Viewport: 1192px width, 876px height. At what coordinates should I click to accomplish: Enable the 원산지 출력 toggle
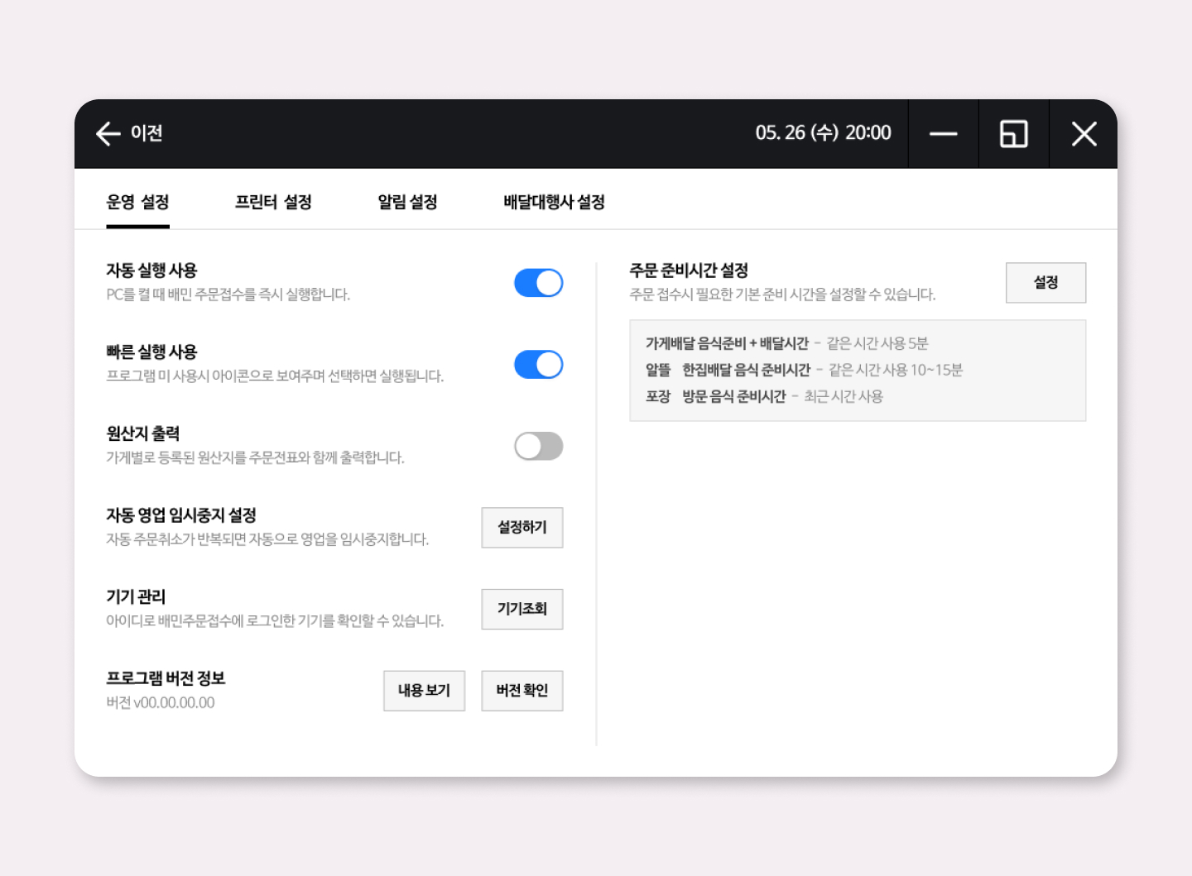tap(539, 447)
